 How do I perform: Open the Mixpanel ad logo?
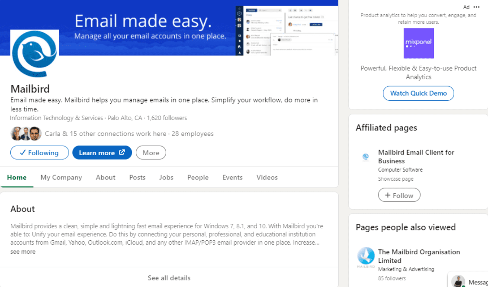point(419,43)
